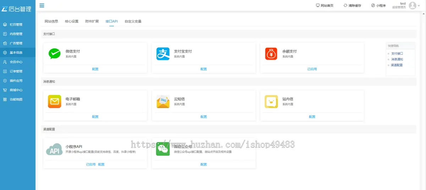Open the 自定义变量 tab

click(133, 21)
